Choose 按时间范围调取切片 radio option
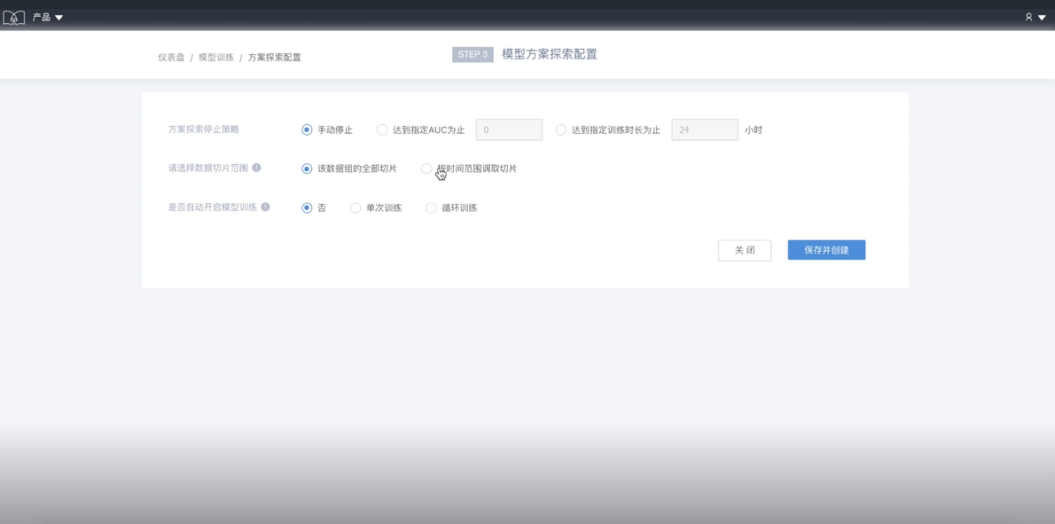Image resolution: width=1055 pixels, height=524 pixels. pyautogui.click(x=426, y=168)
